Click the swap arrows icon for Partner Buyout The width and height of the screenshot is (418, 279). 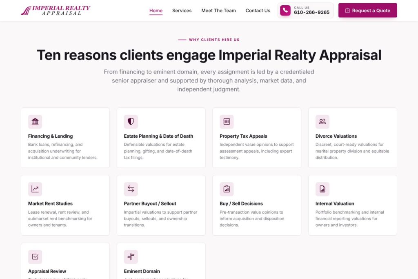click(131, 189)
